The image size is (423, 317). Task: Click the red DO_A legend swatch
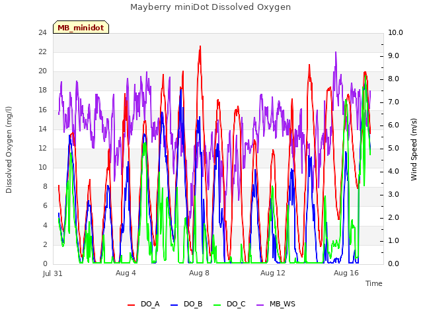click(131, 305)
